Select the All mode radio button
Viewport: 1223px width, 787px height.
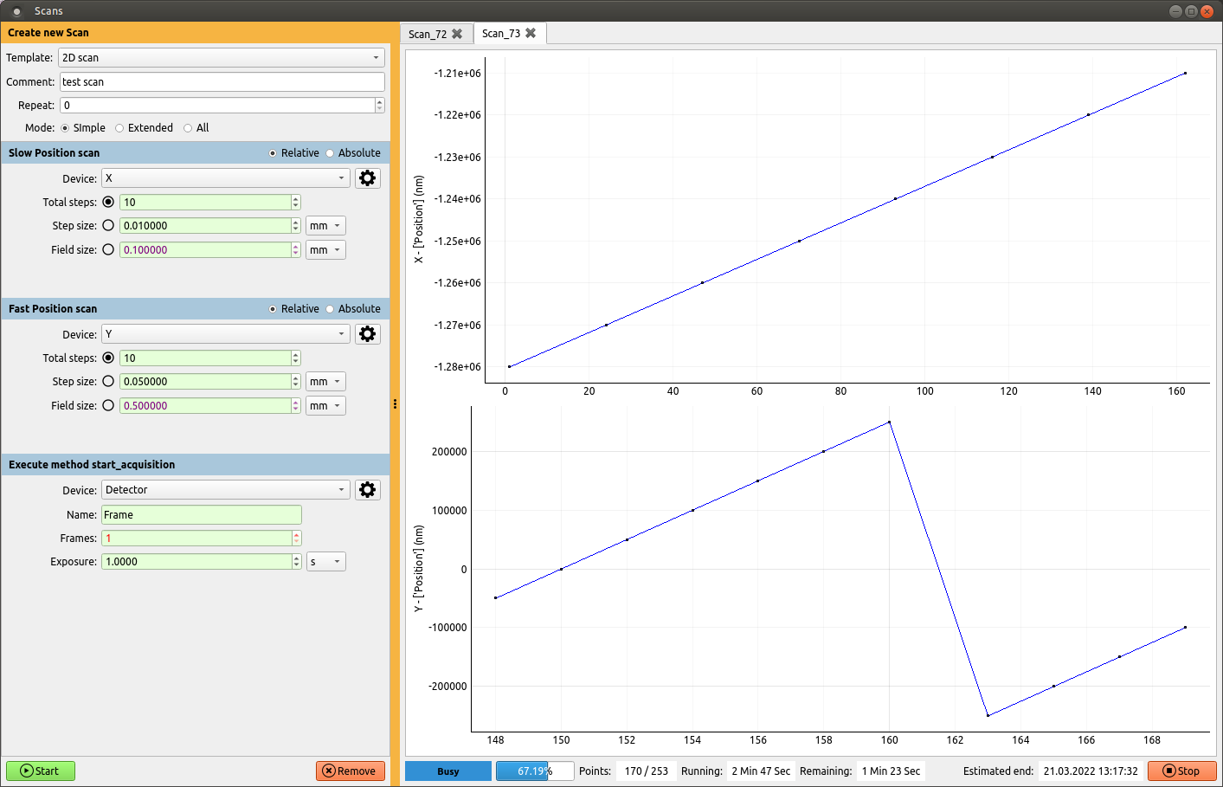pos(188,128)
